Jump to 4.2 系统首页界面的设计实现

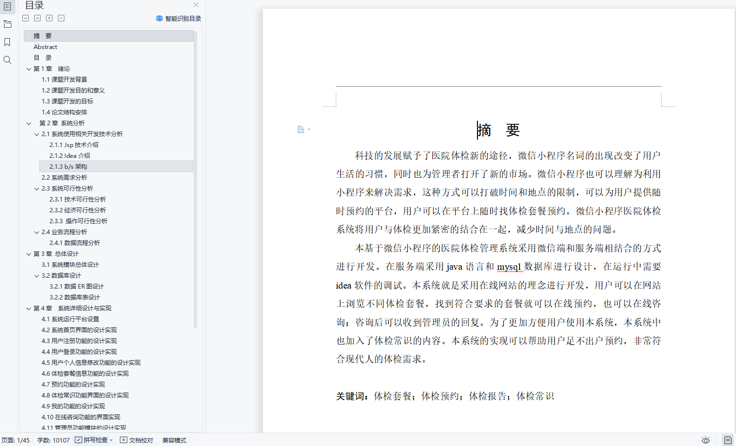coord(79,330)
